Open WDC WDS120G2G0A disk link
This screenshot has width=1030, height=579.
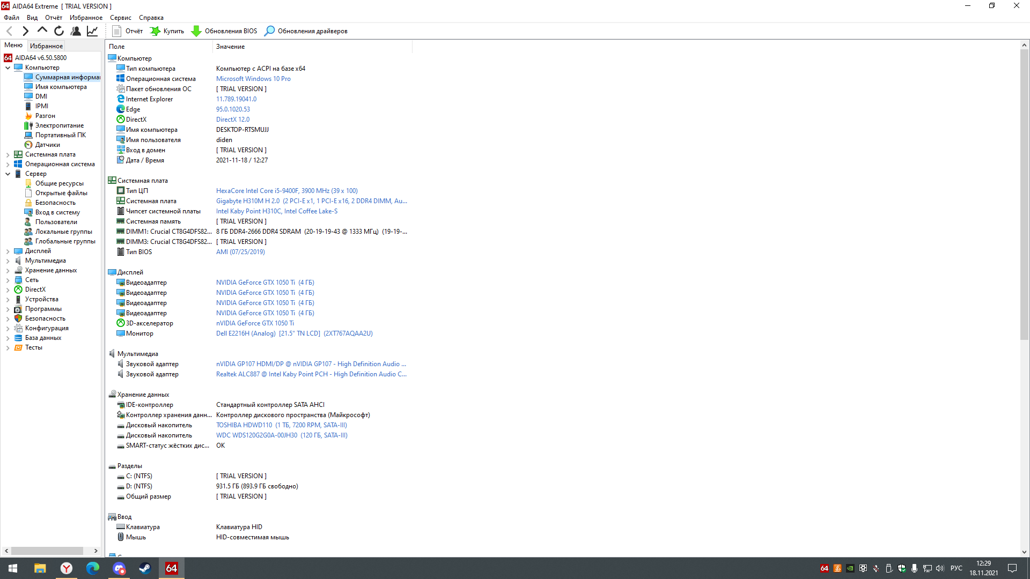point(282,435)
